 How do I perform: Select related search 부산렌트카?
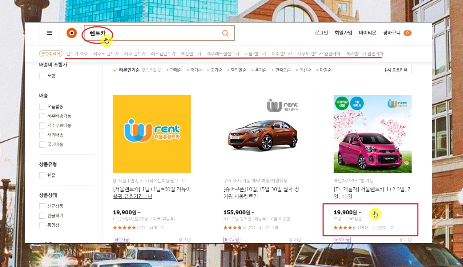click(191, 54)
